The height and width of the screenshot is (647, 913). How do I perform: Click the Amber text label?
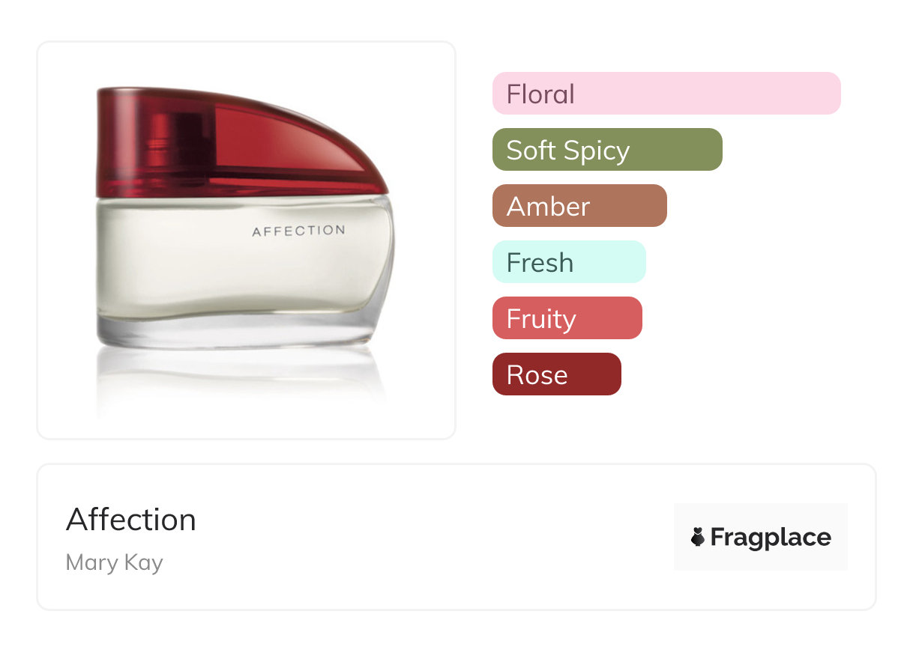(x=548, y=207)
